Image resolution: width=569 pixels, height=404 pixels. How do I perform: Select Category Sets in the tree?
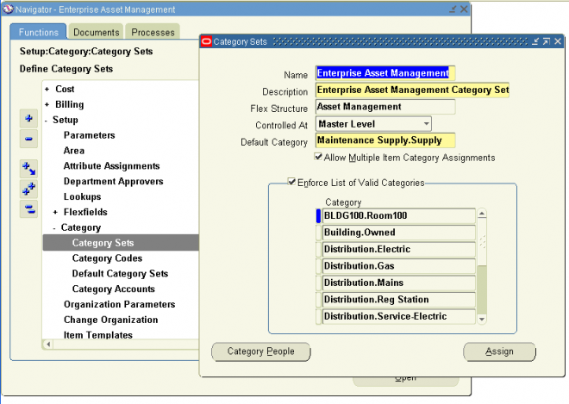[103, 243]
